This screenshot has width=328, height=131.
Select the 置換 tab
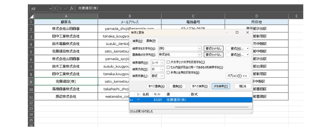151,41
